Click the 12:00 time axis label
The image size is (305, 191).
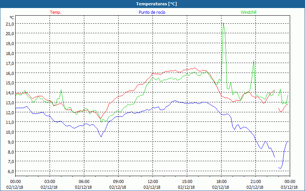click(x=153, y=182)
